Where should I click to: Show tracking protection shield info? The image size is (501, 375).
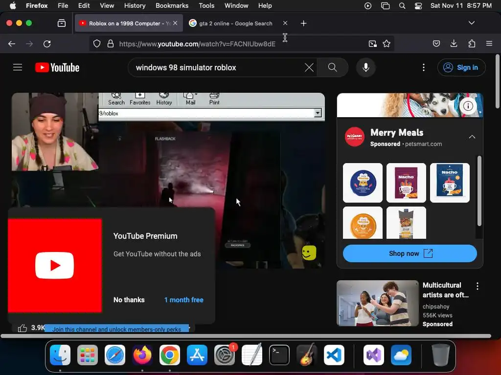coord(97,43)
